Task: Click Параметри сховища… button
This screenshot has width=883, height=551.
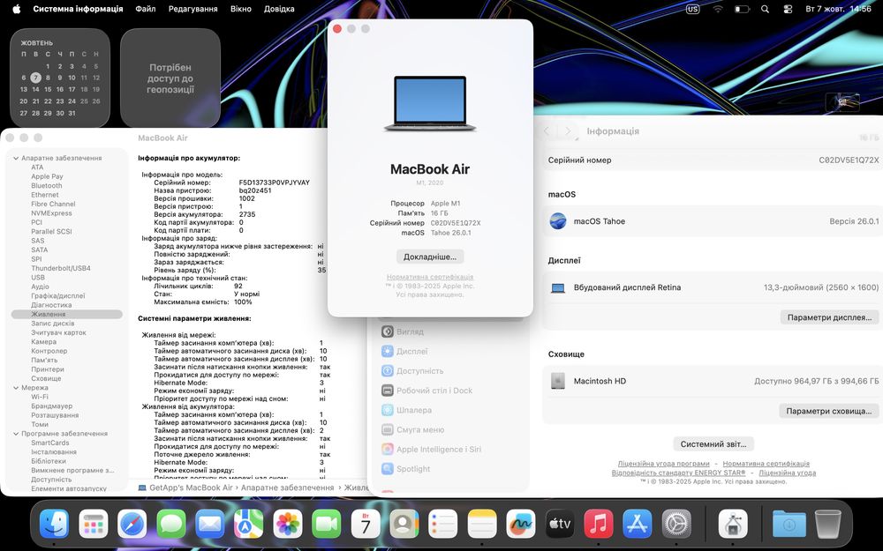Action: click(828, 411)
